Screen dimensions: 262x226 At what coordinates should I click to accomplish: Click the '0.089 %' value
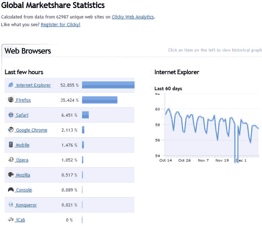pos(70,190)
